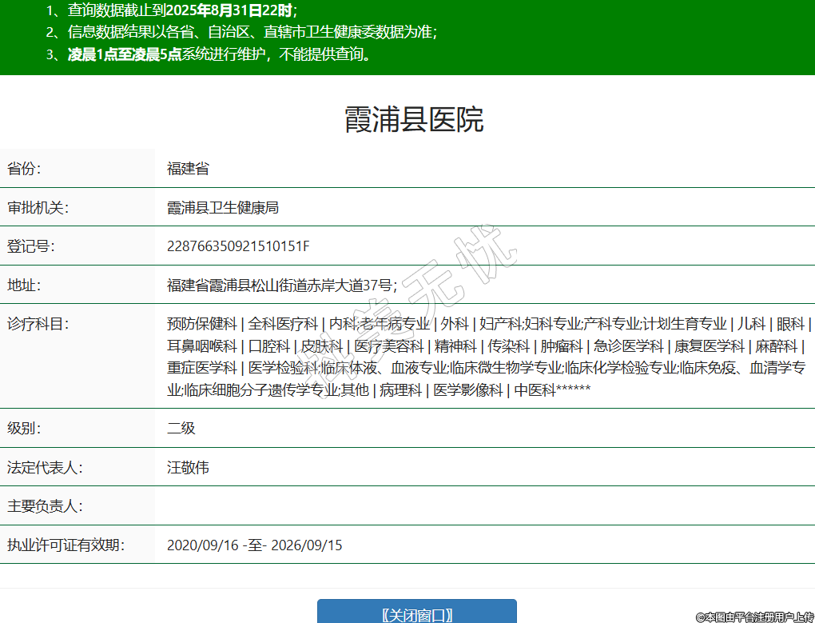Click the 地址 row label
Screen dimensions: 815x623
tap(24, 286)
